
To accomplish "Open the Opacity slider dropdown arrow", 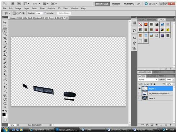I will pos(173,79).
